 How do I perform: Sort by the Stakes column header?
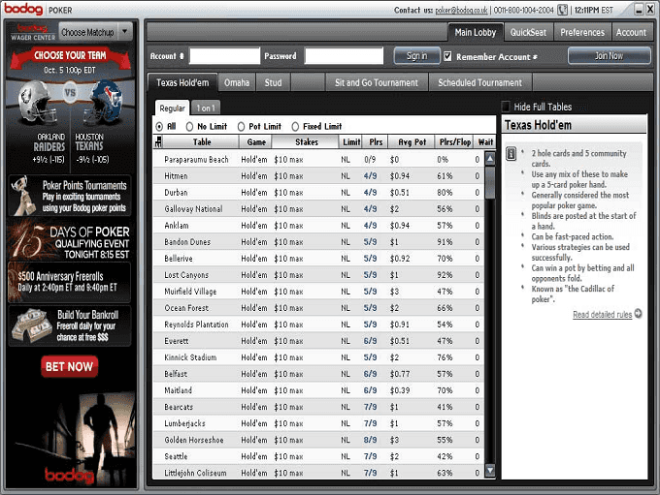click(x=306, y=142)
